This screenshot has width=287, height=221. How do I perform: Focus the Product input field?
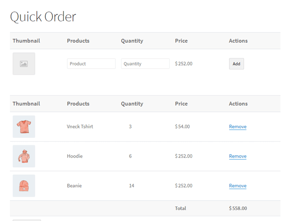click(91, 64)
